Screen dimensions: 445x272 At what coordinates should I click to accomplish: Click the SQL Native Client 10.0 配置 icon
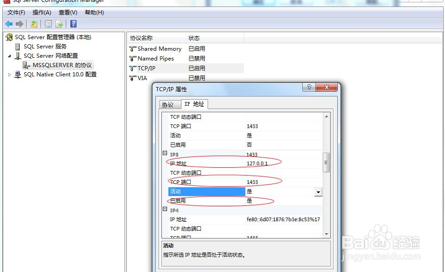18,75
